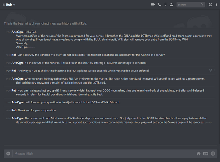Viewport: 220px width, 162px height.
Task: Start a voice call with Rob
Action: click(x=159, y=5)
